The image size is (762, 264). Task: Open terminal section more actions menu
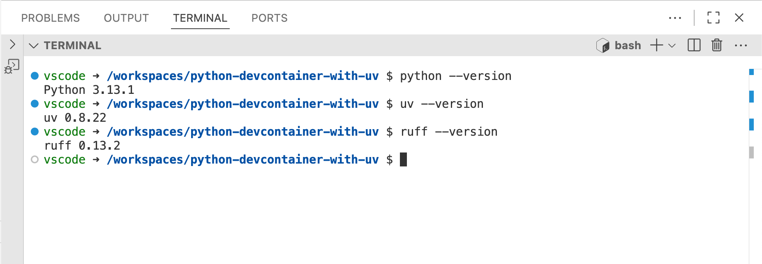pyautogui.click(x=741, y=46)
